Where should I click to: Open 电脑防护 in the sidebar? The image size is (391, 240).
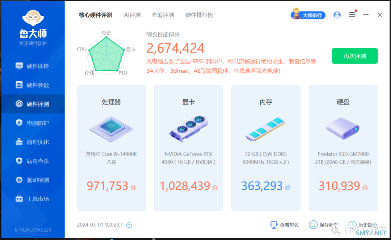coord(33,123)
